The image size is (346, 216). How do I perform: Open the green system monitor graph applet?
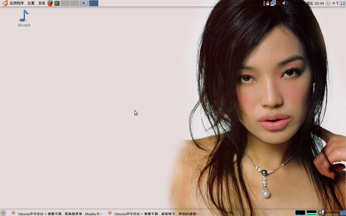(312, 213)
